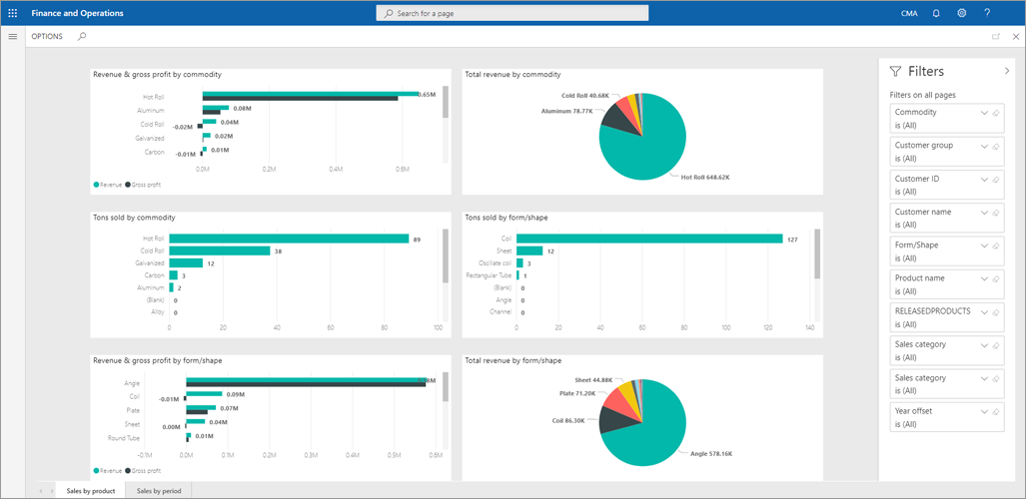Switch to Sales by period tab
Viewport: 1026px width, 499px height.
pyautogui.click(x=160, y=491)
